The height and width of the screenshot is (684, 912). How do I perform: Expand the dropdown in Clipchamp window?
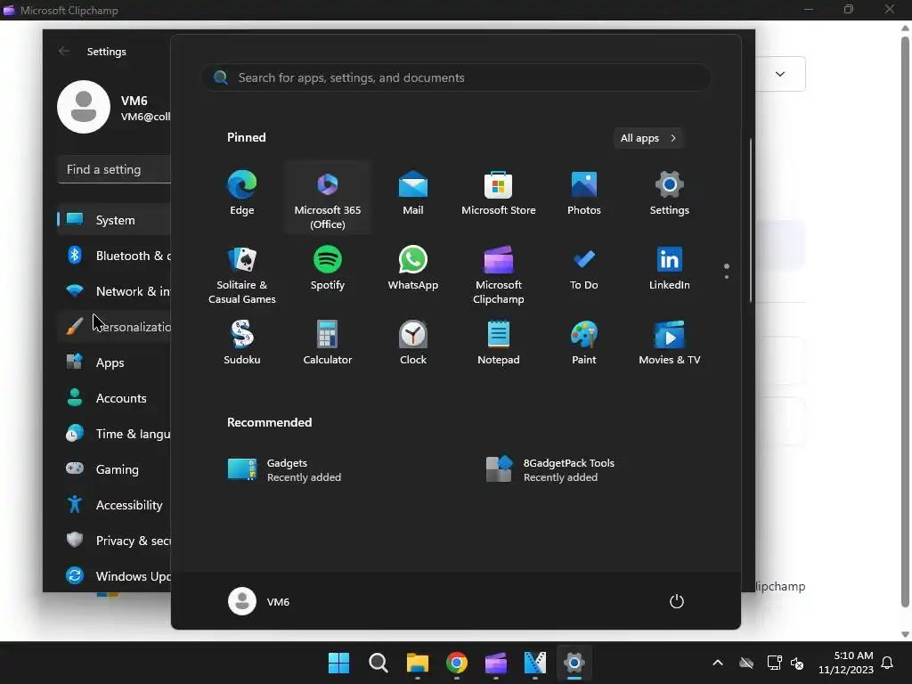[x=780, y=74]
